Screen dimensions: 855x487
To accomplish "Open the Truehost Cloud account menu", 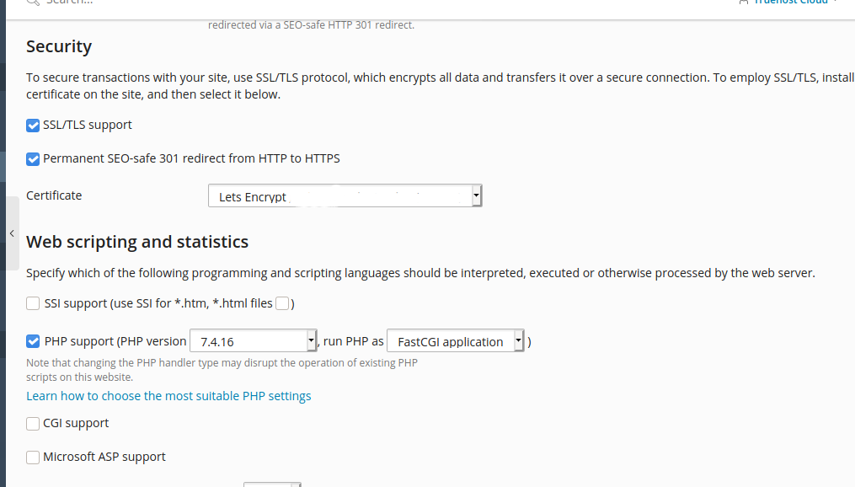I will point(791,3).
